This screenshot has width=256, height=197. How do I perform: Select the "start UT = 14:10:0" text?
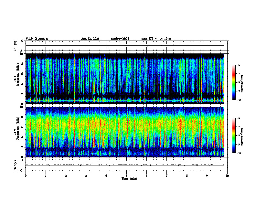point(156,39)
